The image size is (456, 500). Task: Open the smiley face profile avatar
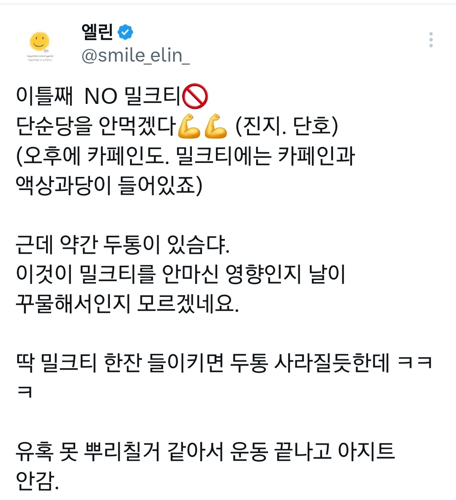coord(40,45)
